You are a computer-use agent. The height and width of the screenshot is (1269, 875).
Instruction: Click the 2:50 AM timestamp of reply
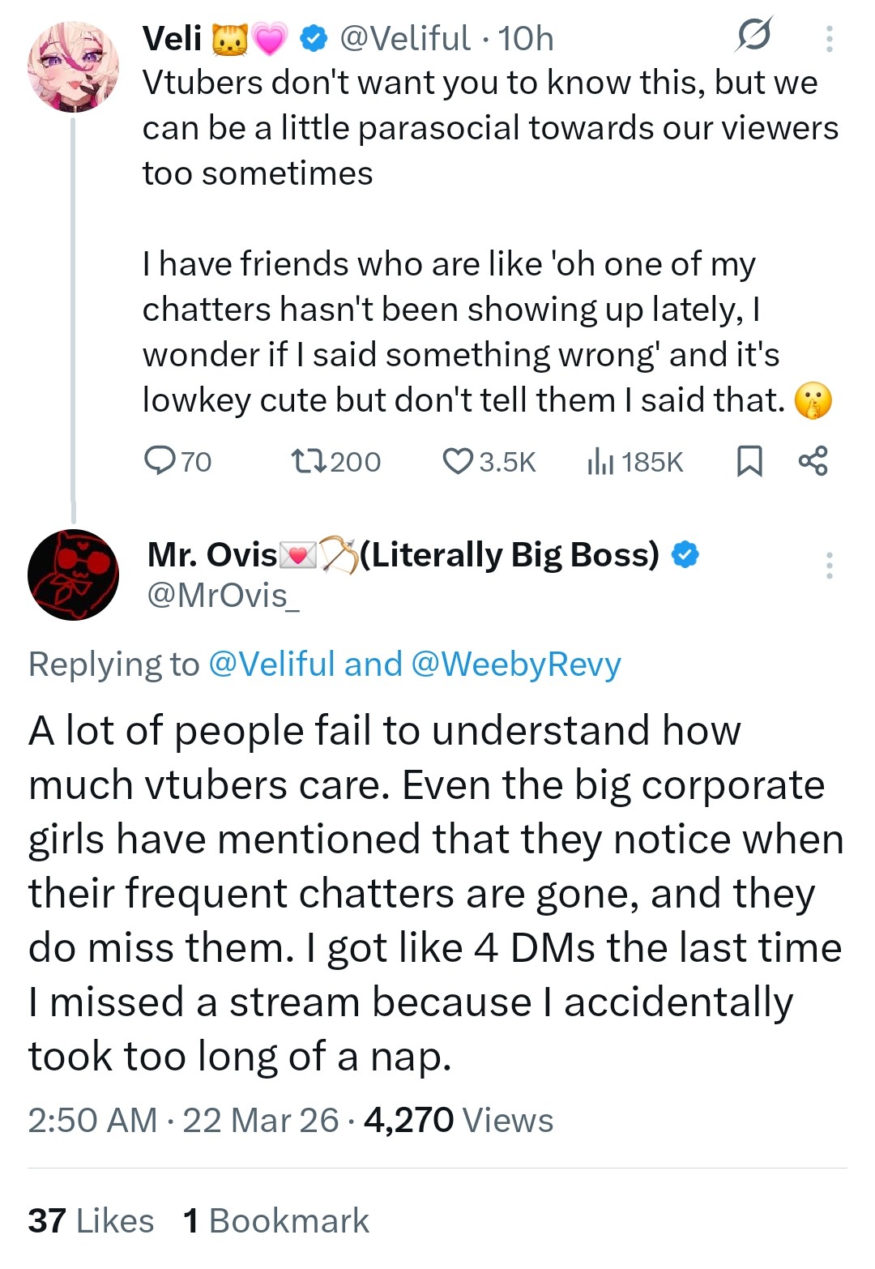(x=92, y=1121)
